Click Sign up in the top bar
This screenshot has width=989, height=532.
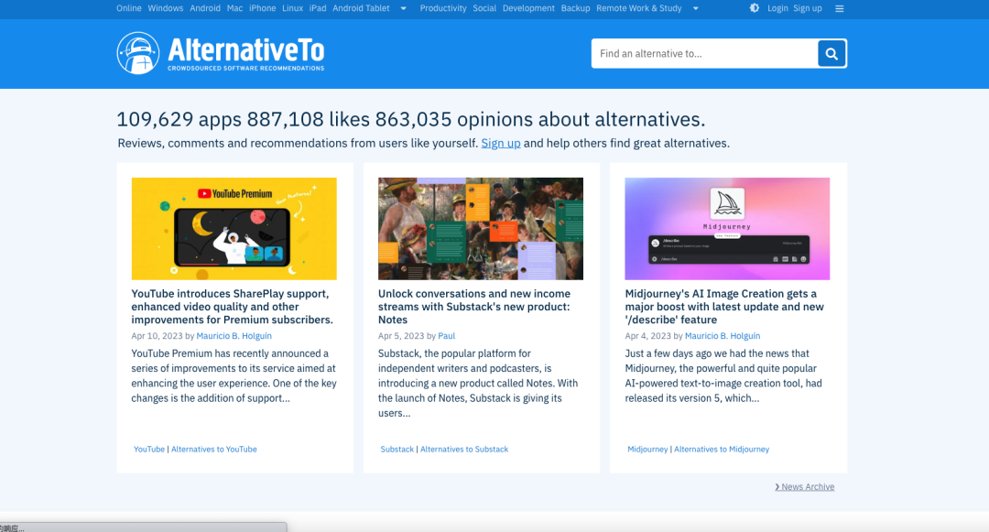(808, 8)
